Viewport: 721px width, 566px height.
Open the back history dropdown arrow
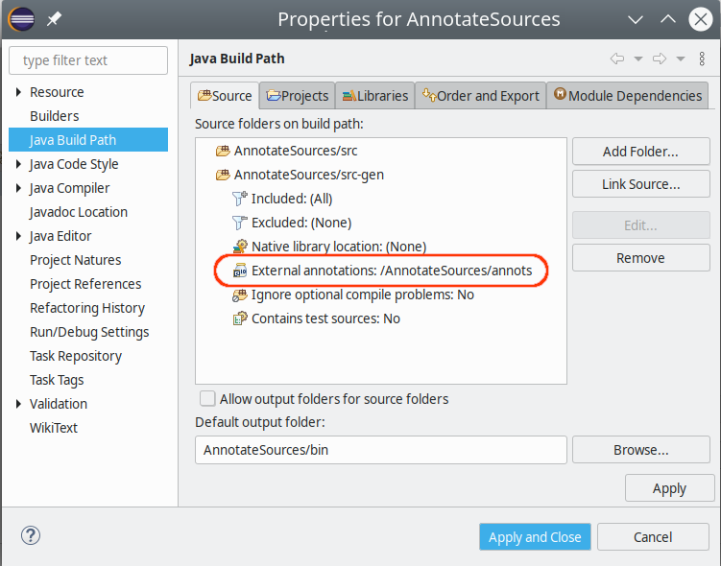638,59
